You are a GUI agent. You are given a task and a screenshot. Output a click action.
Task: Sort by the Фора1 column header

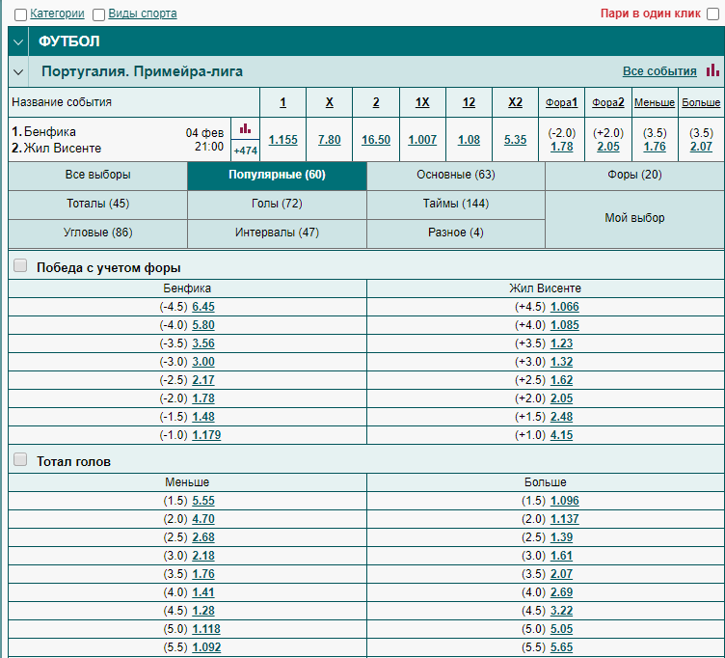coord(561,102)
